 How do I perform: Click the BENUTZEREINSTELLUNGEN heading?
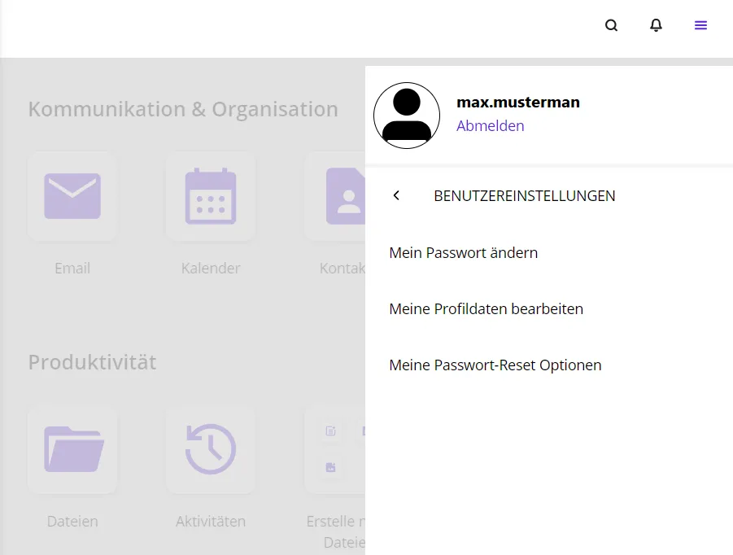525,195
